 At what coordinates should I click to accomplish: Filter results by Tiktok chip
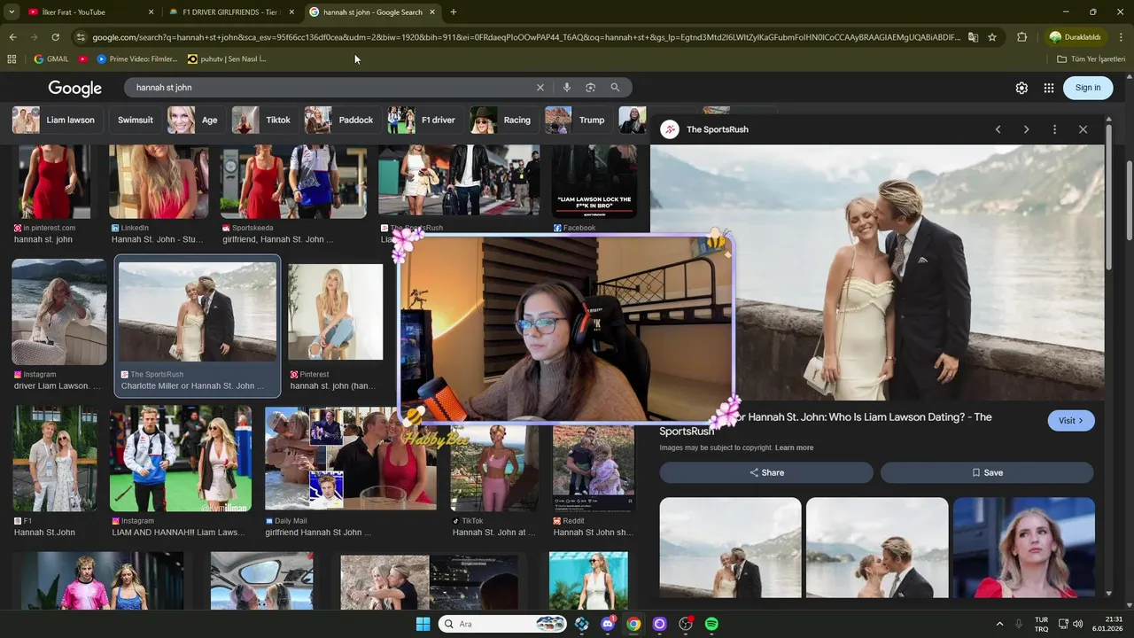click(263, 120)
